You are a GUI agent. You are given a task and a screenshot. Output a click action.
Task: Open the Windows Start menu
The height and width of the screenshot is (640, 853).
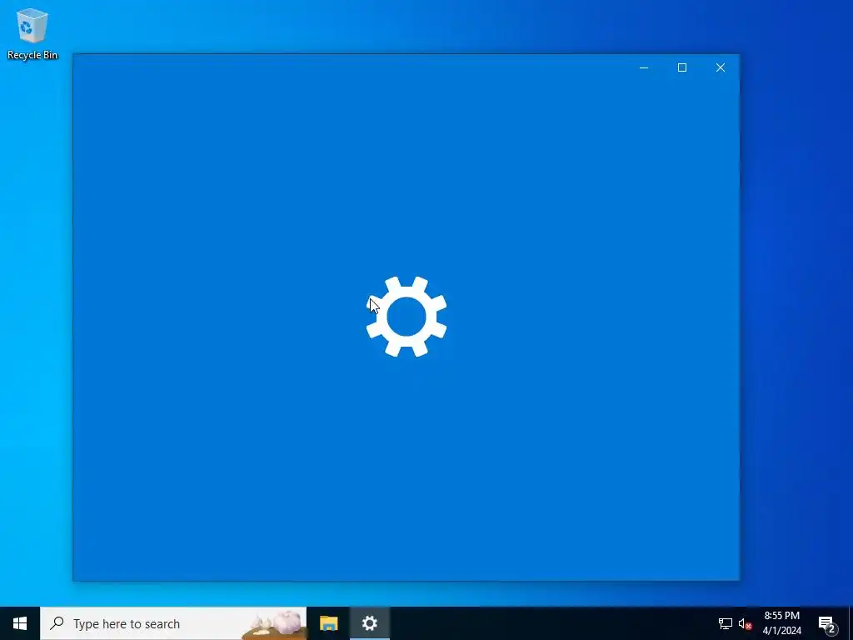pos(20,623)
